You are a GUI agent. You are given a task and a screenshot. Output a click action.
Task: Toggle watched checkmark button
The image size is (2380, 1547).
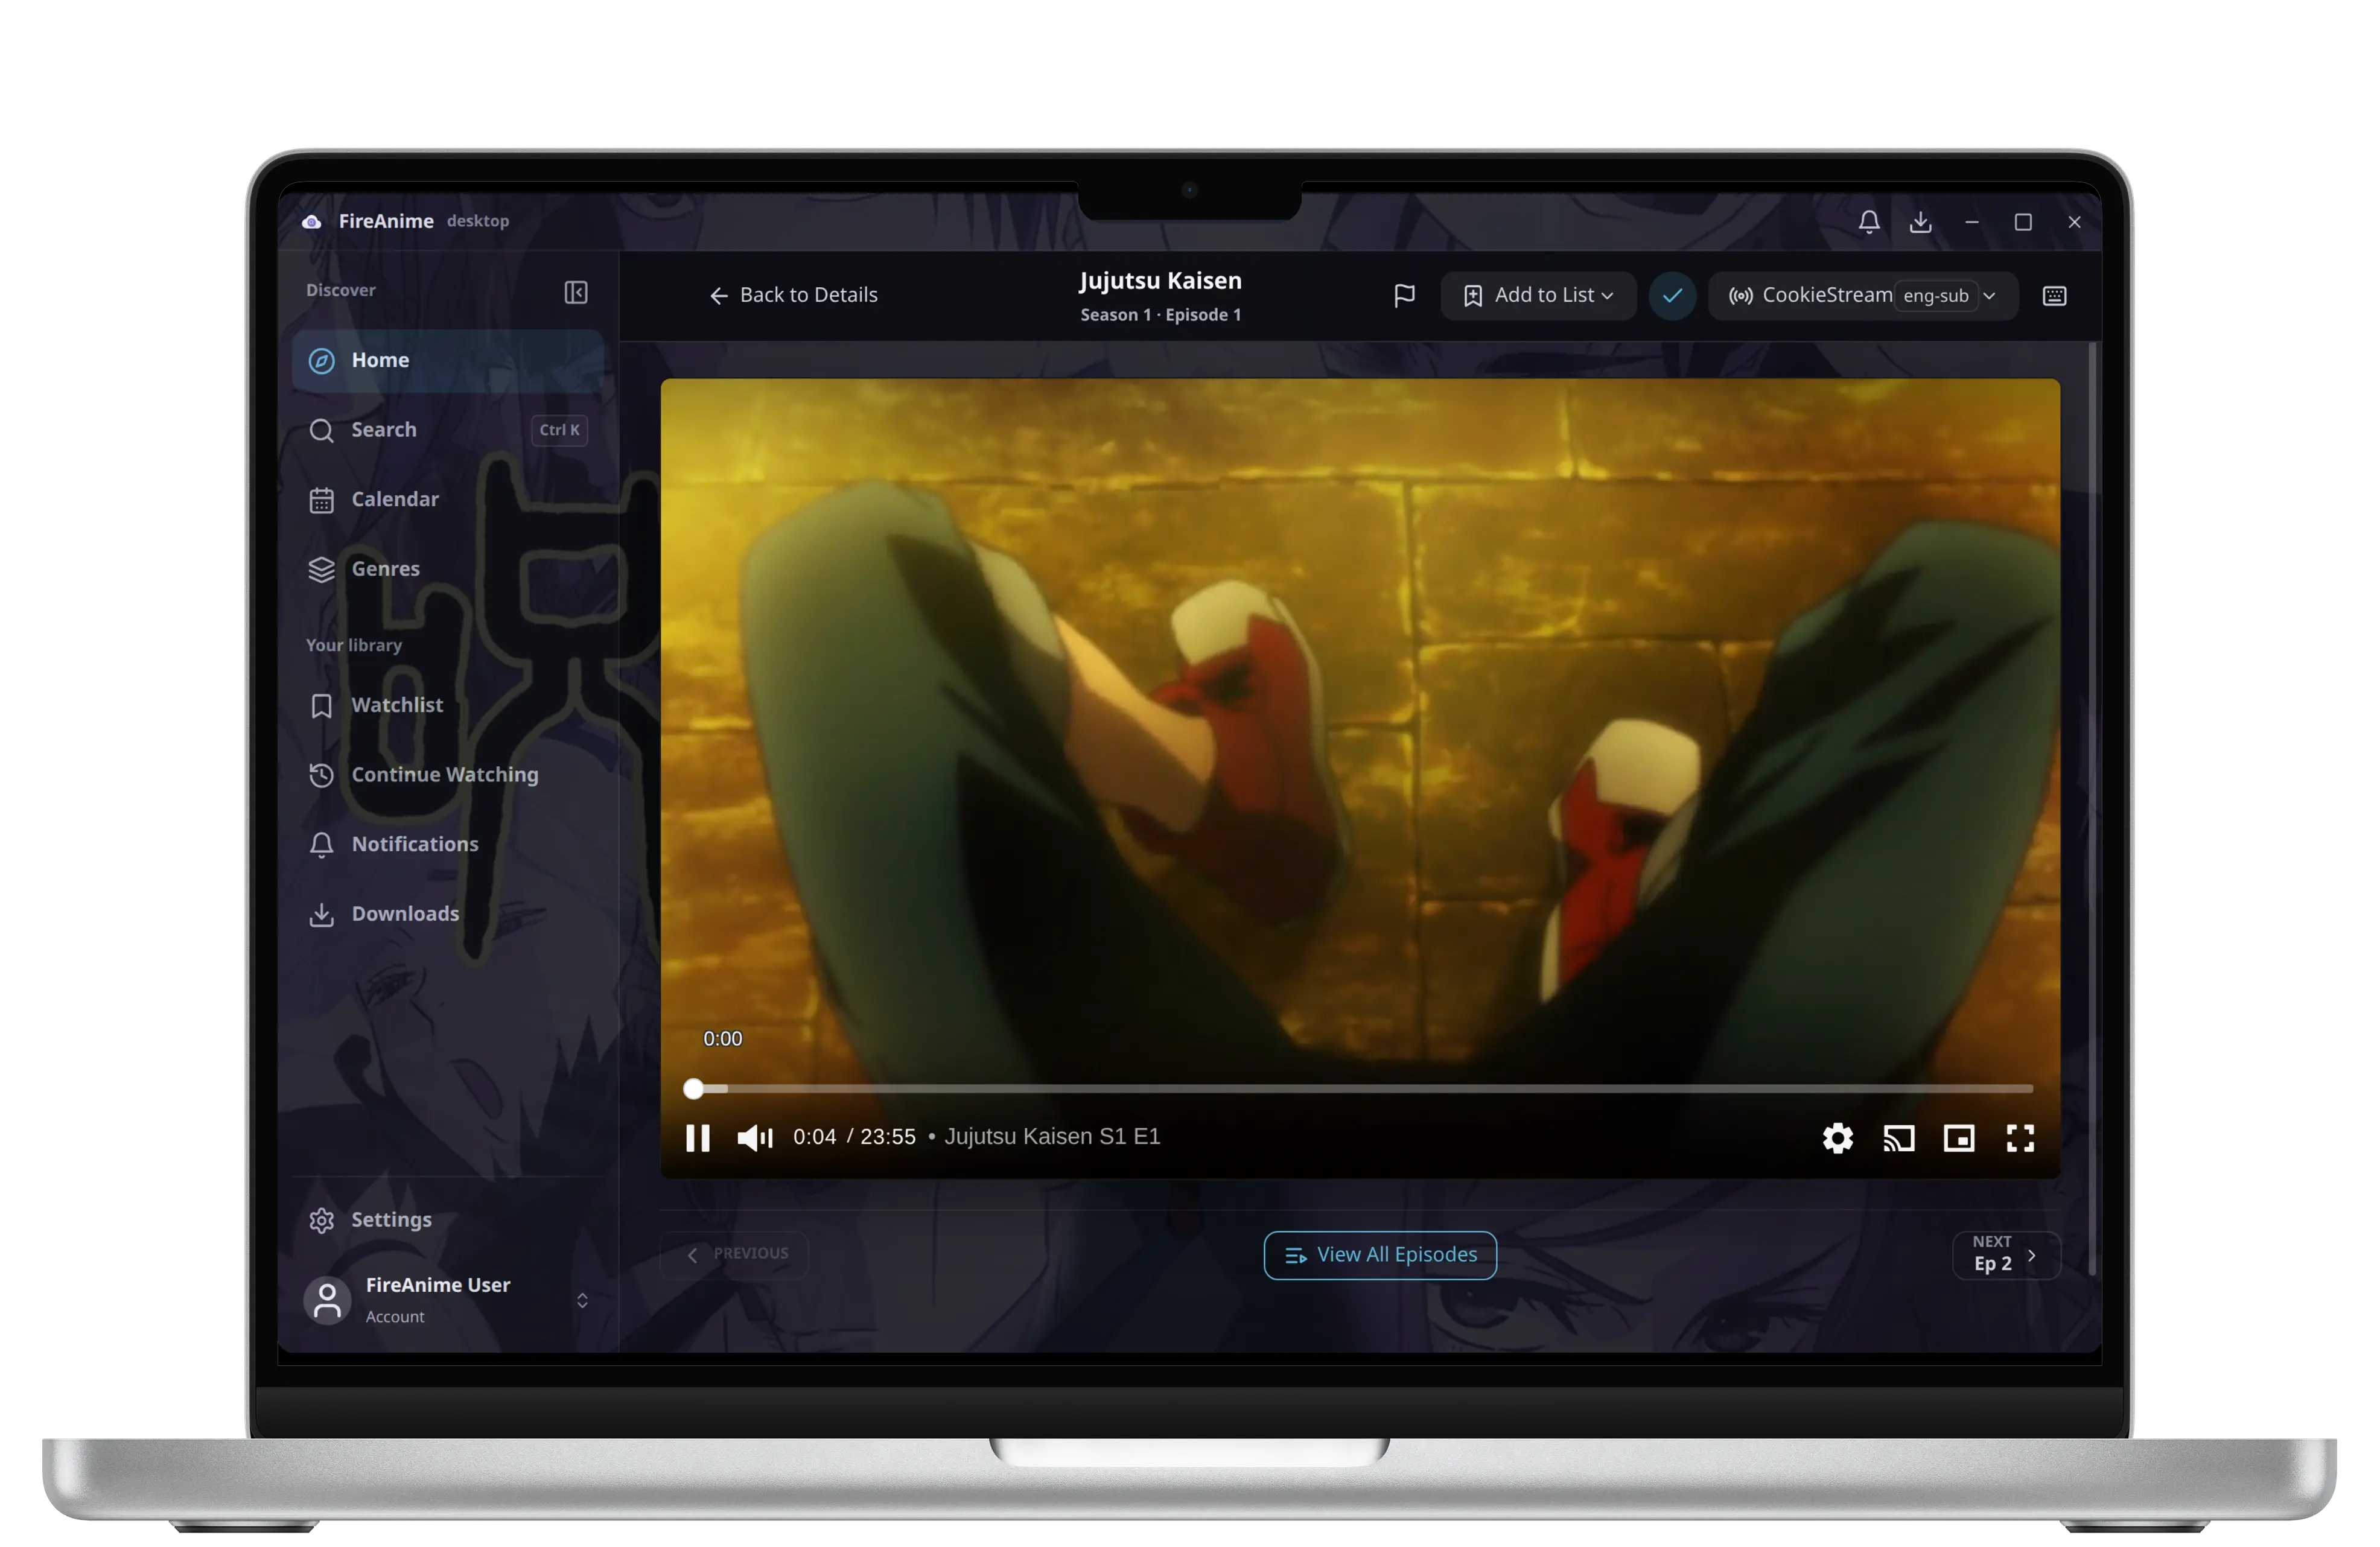1672,295
